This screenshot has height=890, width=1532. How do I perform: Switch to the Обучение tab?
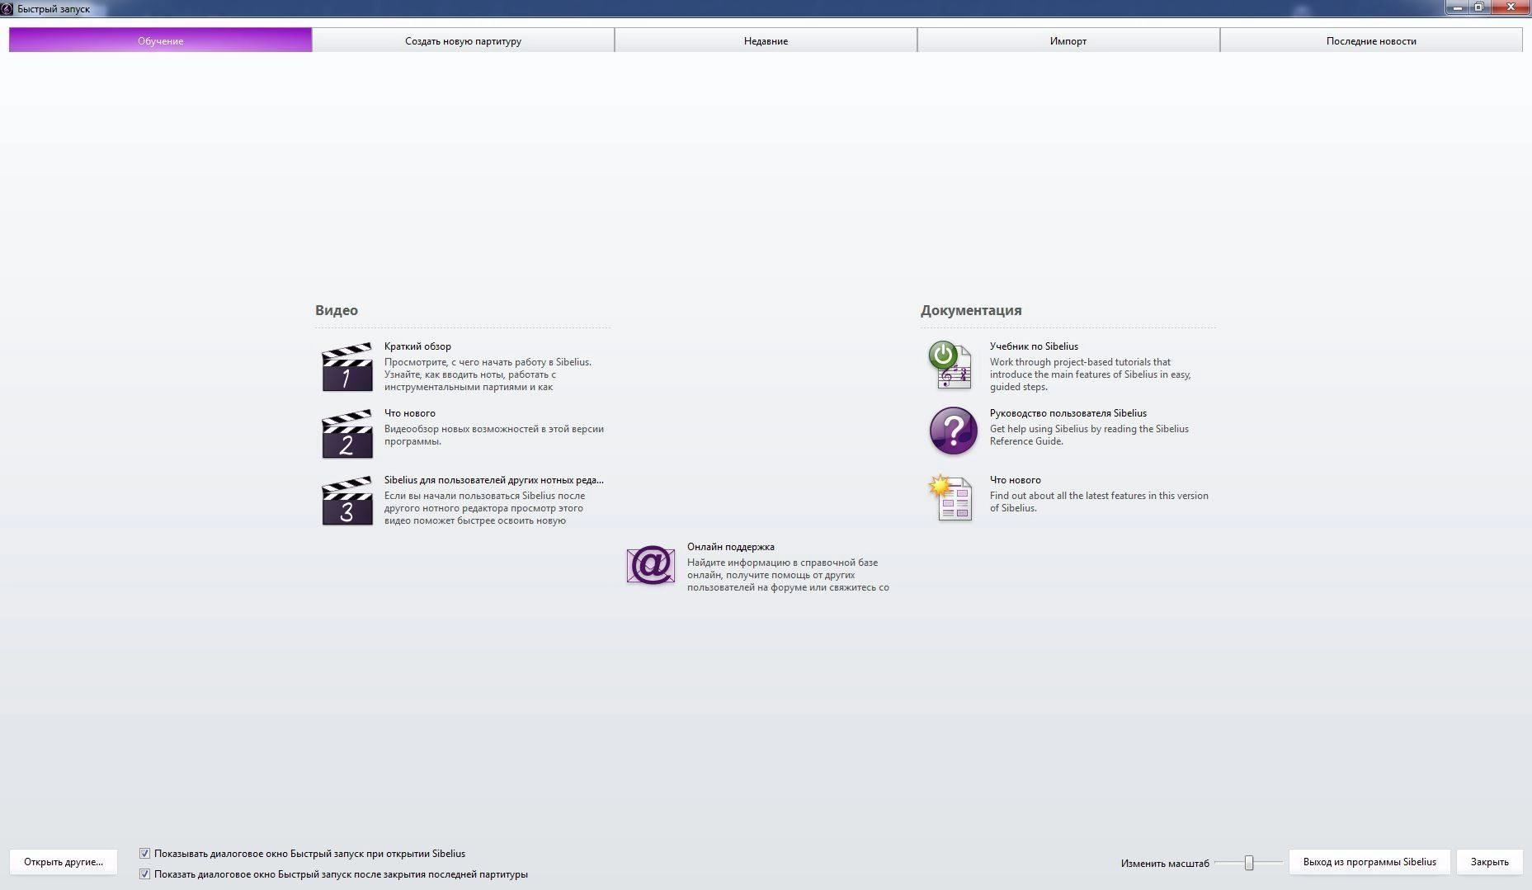(x=161, y=40)
